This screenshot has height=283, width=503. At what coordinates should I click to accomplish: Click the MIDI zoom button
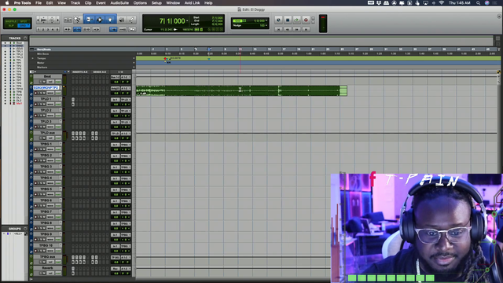[x=52, y=20]
